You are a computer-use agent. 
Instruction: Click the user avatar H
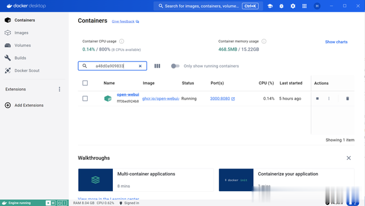317,6
